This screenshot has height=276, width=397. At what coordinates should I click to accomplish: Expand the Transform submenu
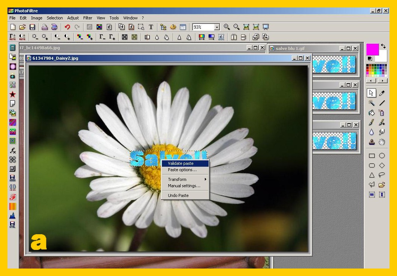coord(185,179)
